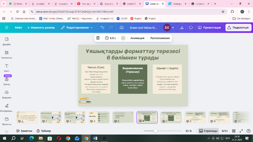Screen dimensions: 253x142
Task: Open Текст sidebar panel
Action: [x=6, y=68]
